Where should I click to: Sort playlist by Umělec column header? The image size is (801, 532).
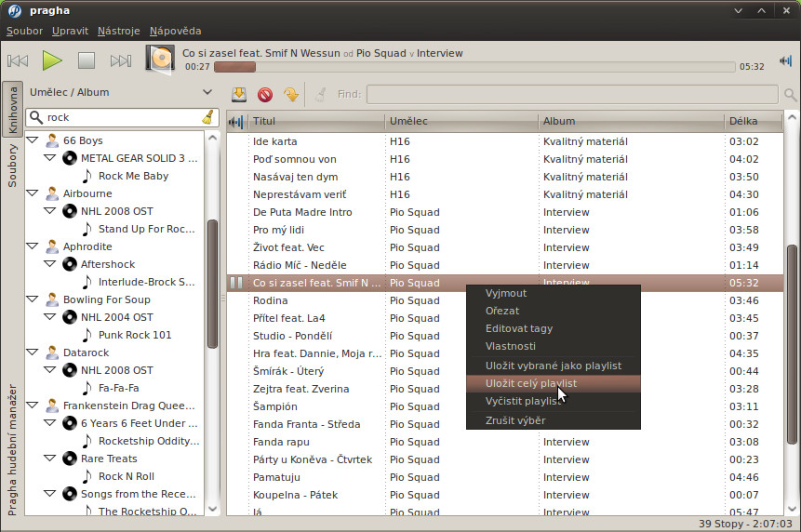pos(461,122)
